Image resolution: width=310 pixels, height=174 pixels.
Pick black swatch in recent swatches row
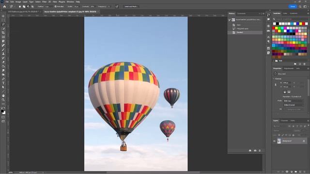[278, 24]
